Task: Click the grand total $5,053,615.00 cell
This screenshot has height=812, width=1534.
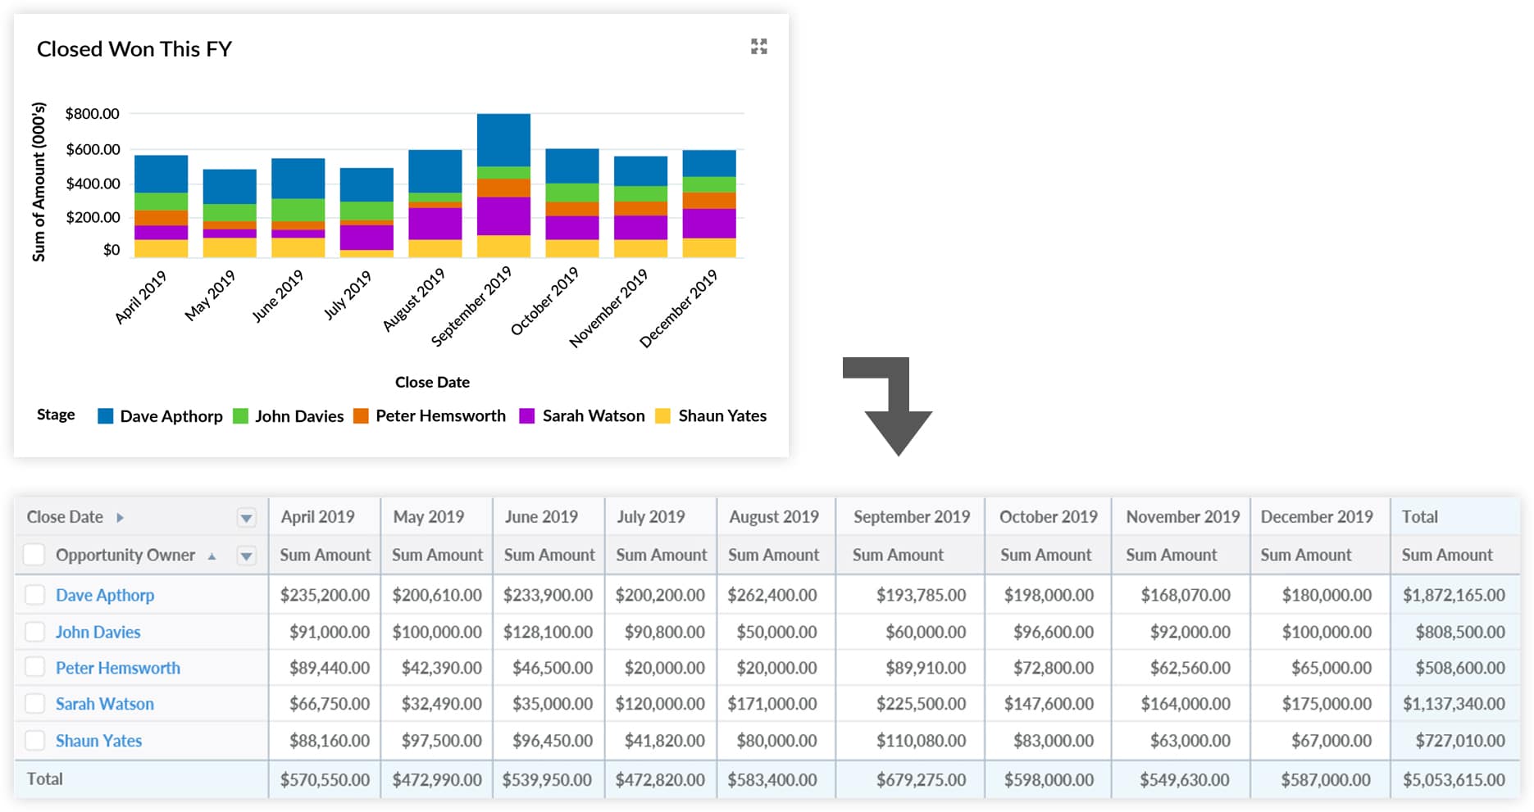Action: point(1453,780)
